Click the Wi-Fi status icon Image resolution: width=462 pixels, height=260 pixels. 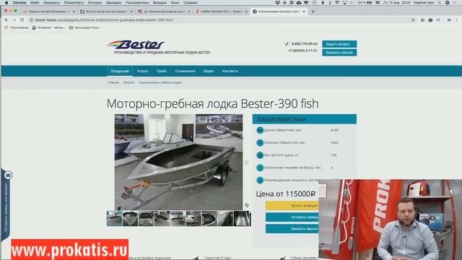tap(337, 2)
